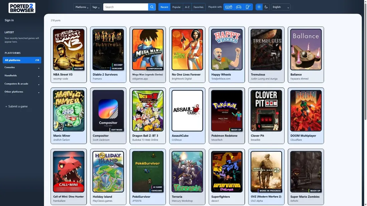Click 'Totaljerkface.com' author text
The image size is (367, 206).
pos(221,79)
